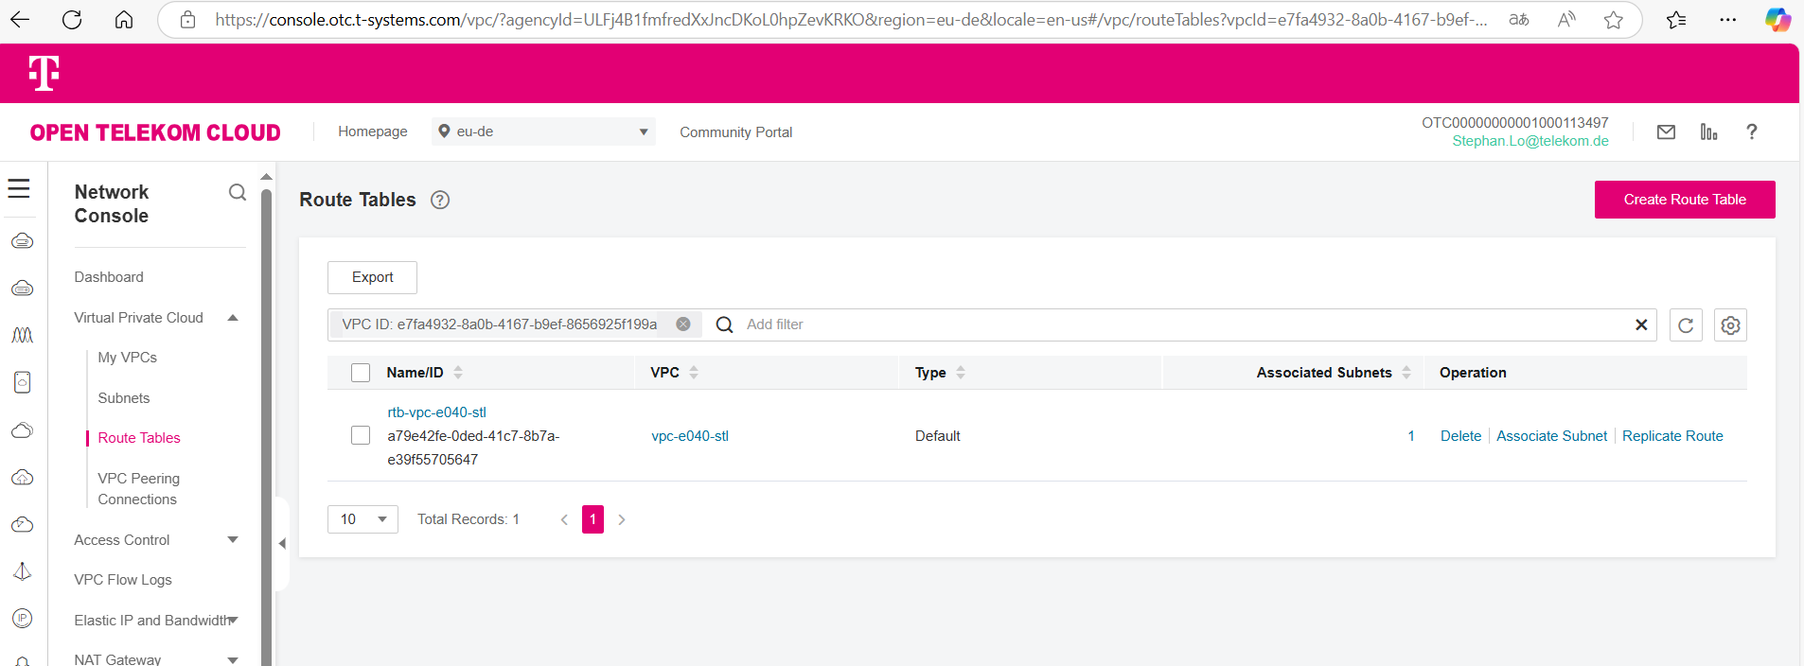1804x666 pixels.
Task: Open the browser favorites list icon
Action: 1676,19
